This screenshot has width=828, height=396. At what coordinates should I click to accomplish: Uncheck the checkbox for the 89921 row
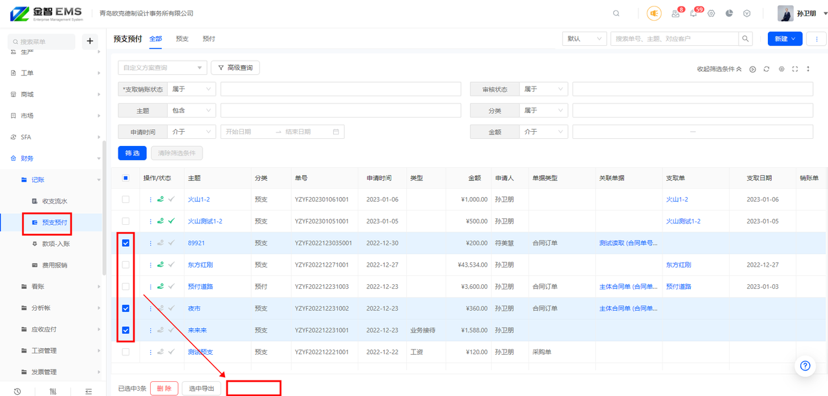[x=125, y=244]
